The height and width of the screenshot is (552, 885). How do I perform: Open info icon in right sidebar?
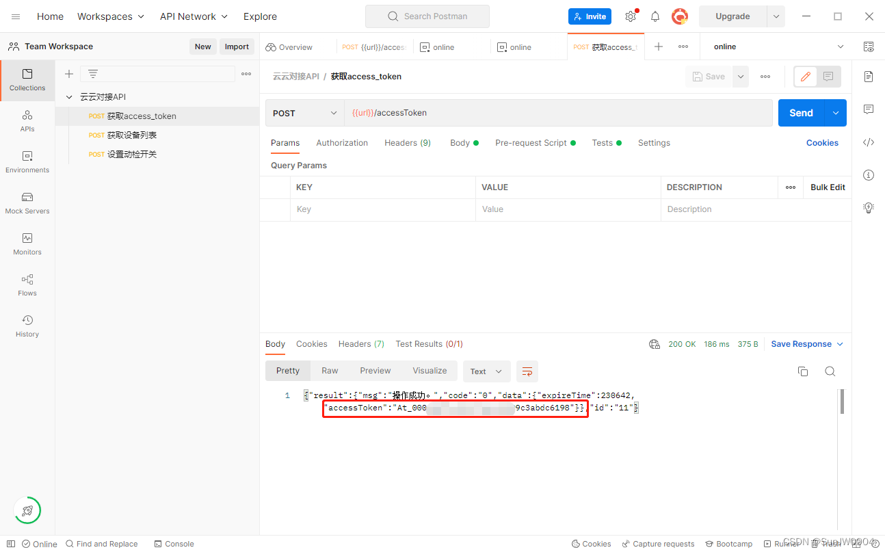(x=869, y=175)
